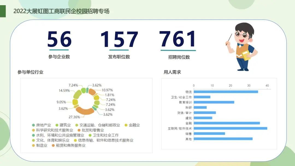Click the 建筑业 legend color dot

click(x=57, y=125)
